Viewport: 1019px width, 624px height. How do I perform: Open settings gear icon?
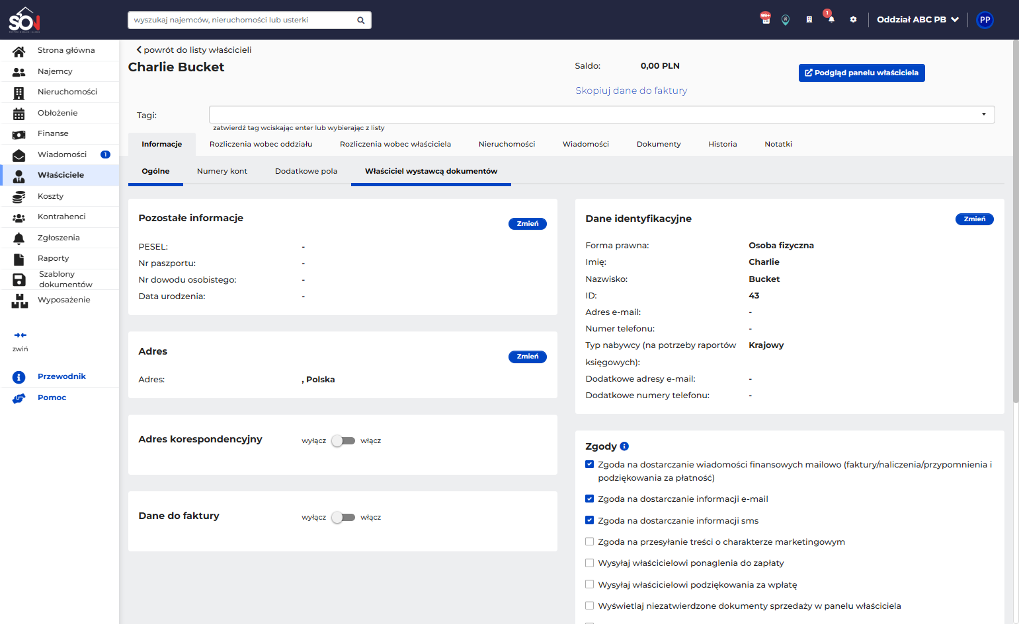[854, 20]
